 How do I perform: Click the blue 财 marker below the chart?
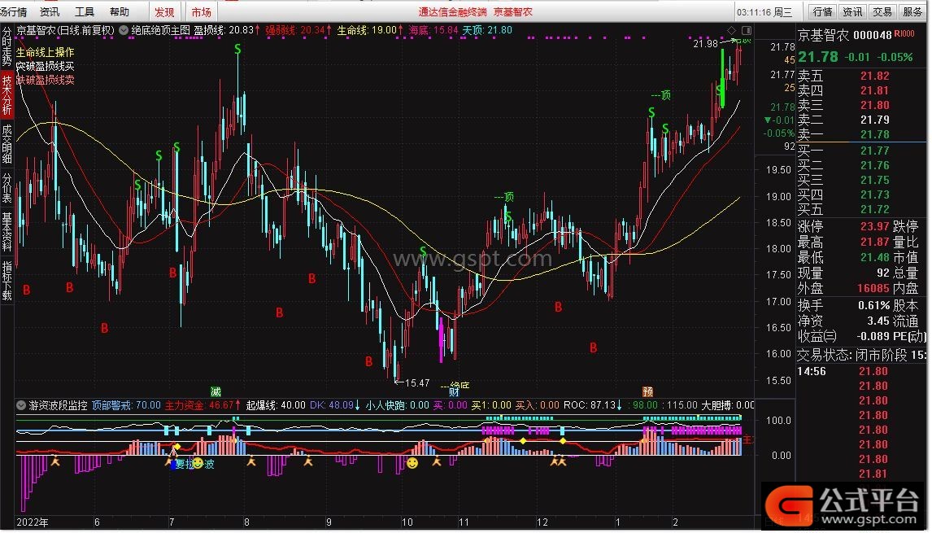click(x=454, y=391)
